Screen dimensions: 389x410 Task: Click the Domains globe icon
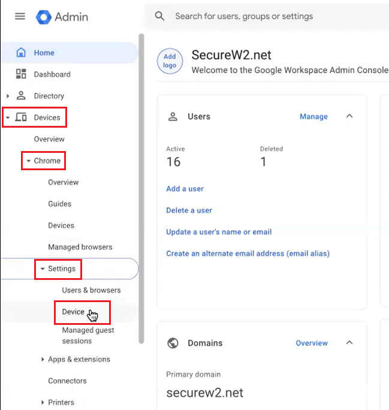click(173, 343)
